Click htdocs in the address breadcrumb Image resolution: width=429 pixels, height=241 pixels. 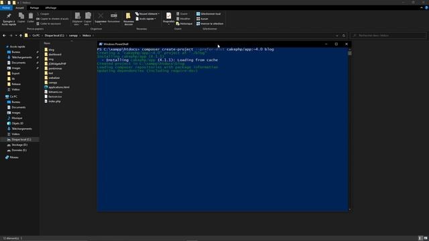86,35
